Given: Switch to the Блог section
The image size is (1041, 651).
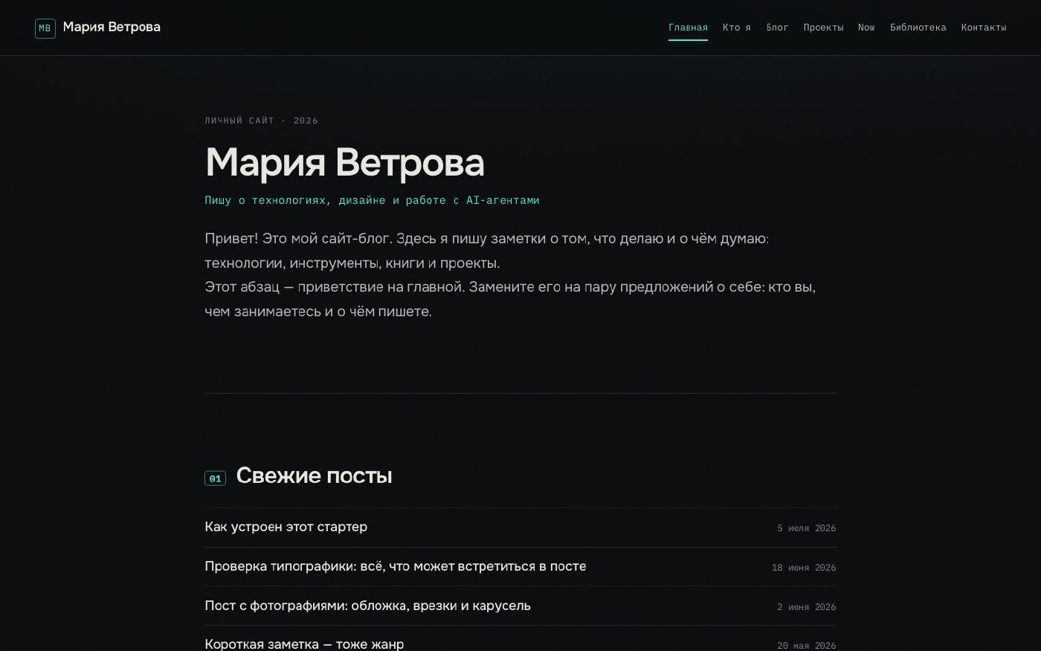Looking at the screenshot, I should (x=777, y=28).
